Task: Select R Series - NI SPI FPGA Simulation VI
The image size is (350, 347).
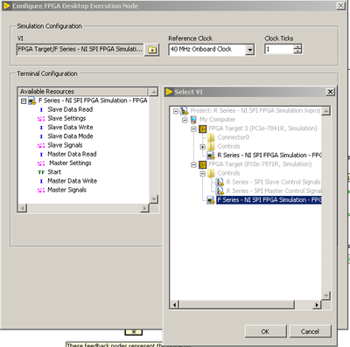Action: pos(269,156)
